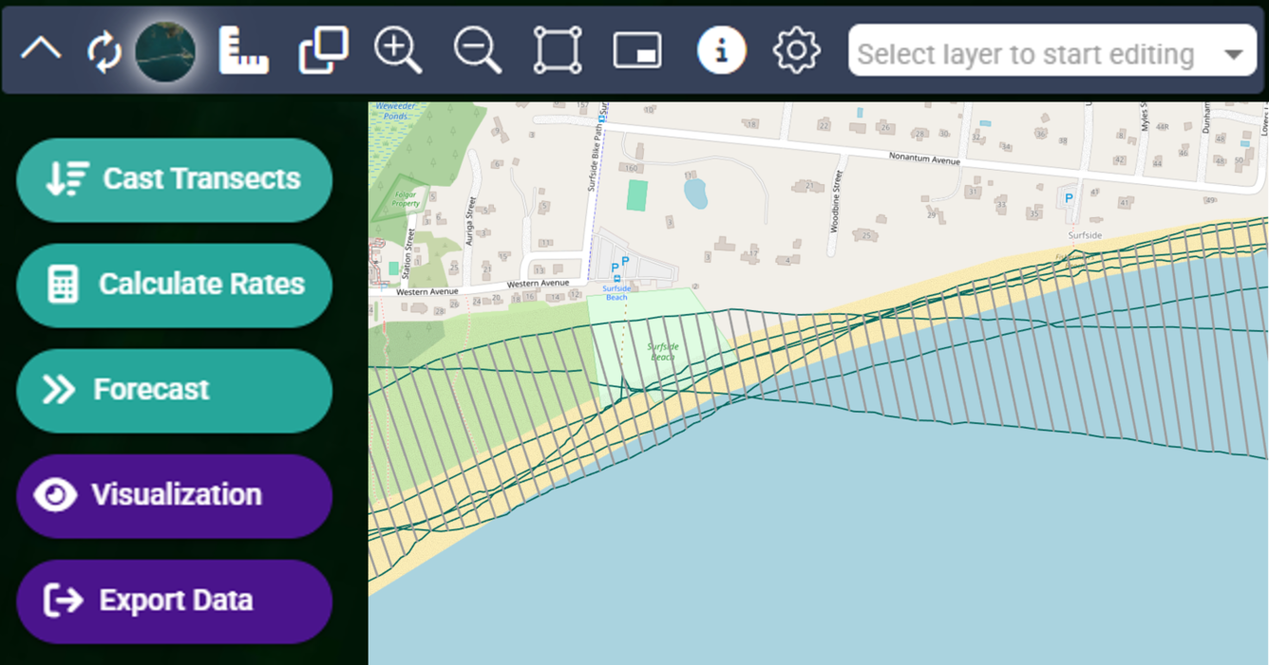Select the zoom out tool

477,50
